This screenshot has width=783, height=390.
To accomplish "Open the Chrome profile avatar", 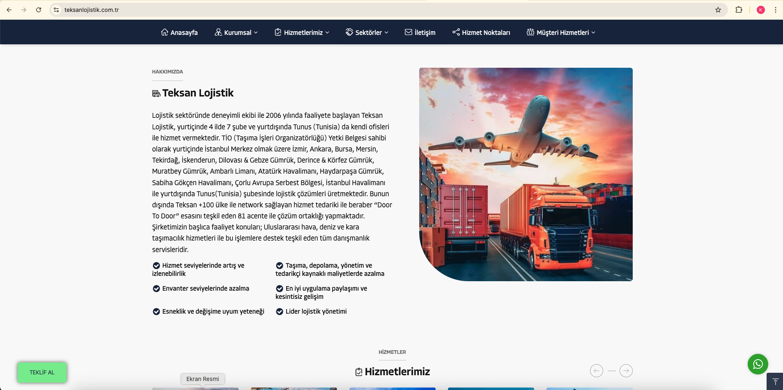I will (x=761, y=10).
